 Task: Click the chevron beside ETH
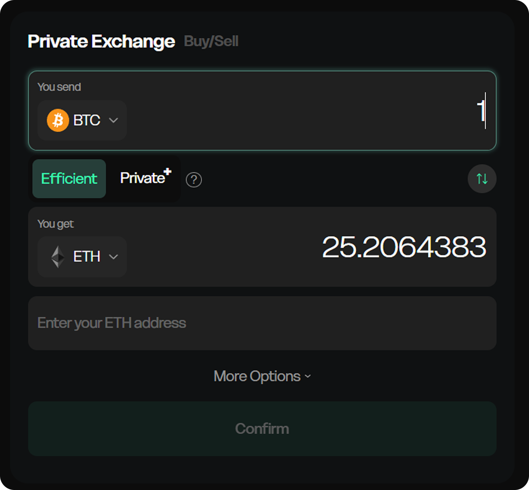114,257
